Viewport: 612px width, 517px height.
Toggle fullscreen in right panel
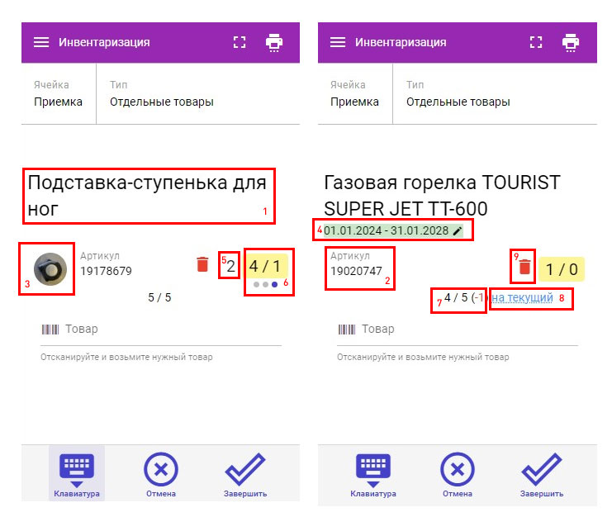(536, 42)
